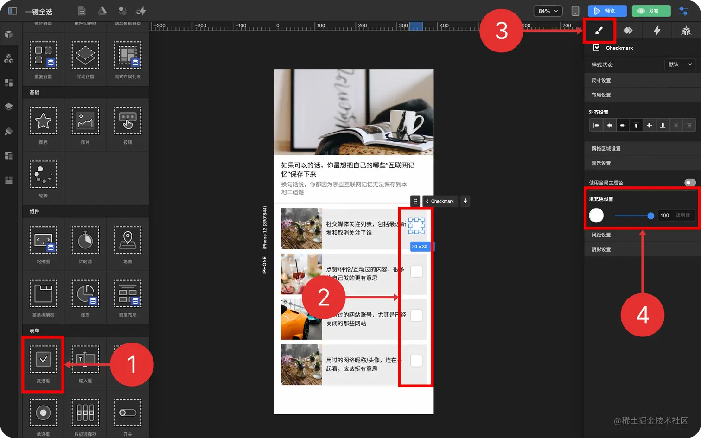Expand the 网格区域设置 section
The image size is (701, 438).
point(643,149)
